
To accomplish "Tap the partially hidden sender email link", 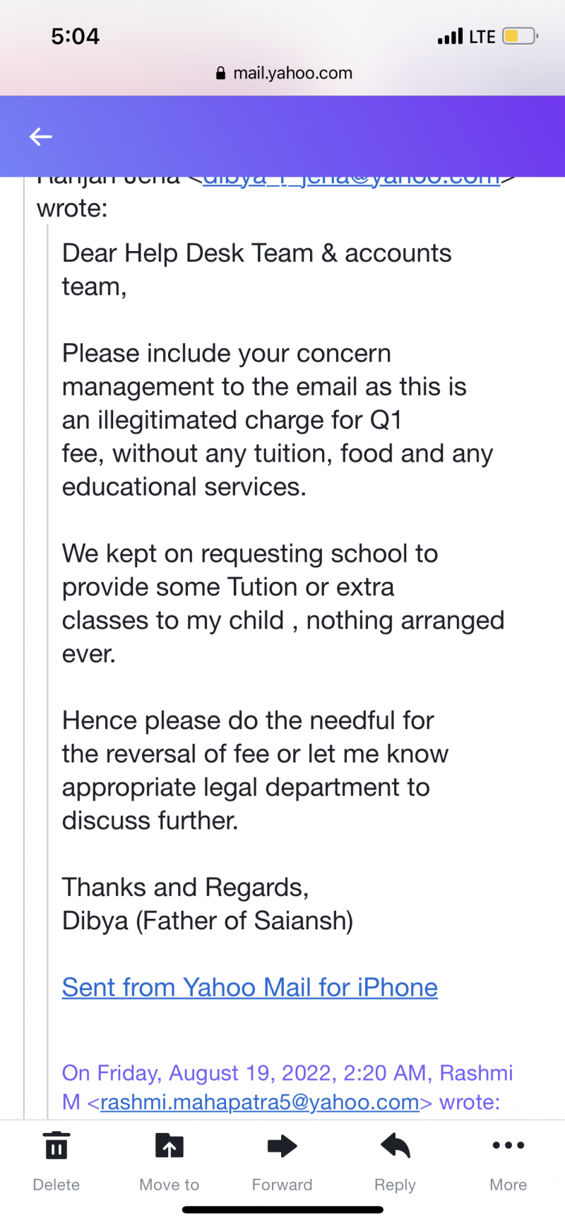I will (352, 180).
